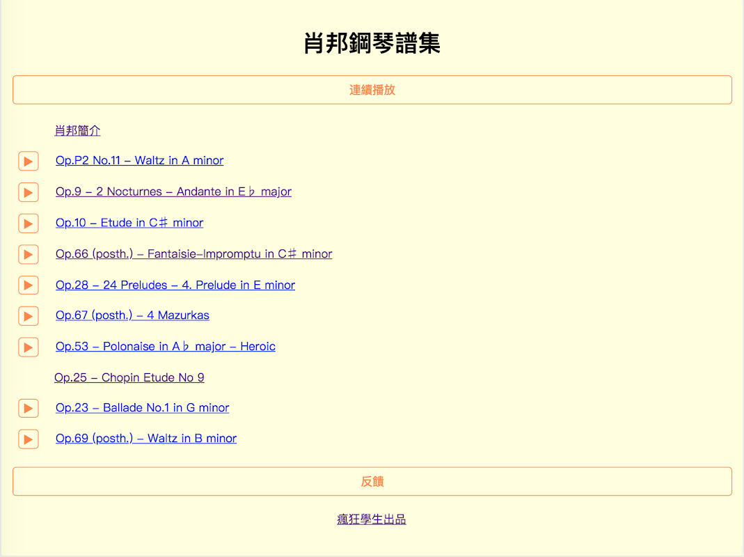Play Op.23 Ballade No.1 in G minor
744x557 pixels.
(x=29, y=409)
